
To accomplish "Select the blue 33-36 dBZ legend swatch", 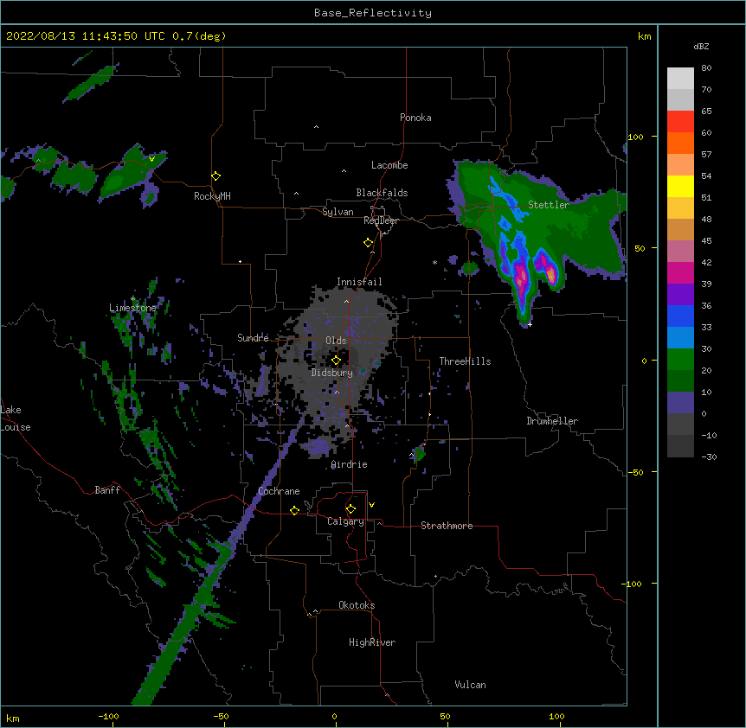I will [x=680, y=316].
